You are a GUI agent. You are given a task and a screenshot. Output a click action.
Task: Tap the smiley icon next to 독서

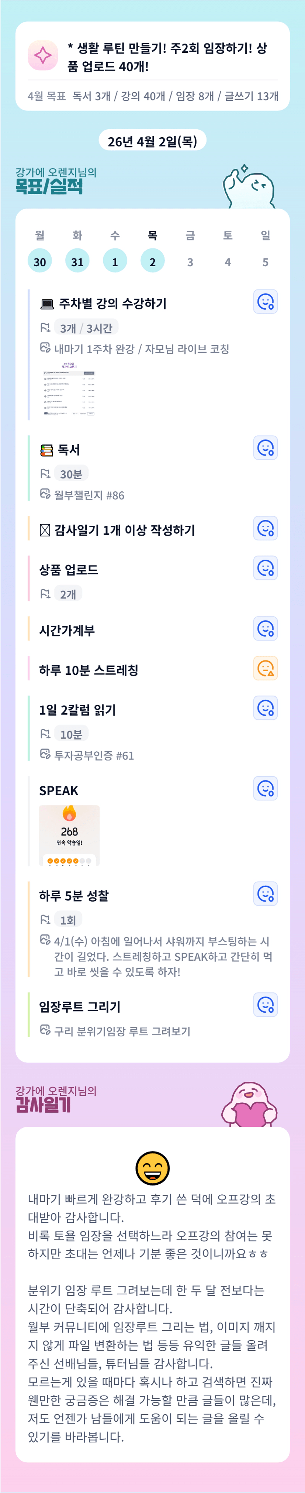click(x=265, y=448)
